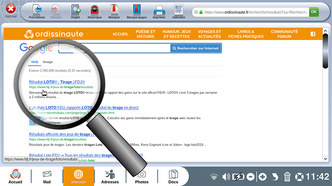The height and width of the screenshot is (186, 332).
Task: Open the Docs dock icon
Action: click(173, 177)
